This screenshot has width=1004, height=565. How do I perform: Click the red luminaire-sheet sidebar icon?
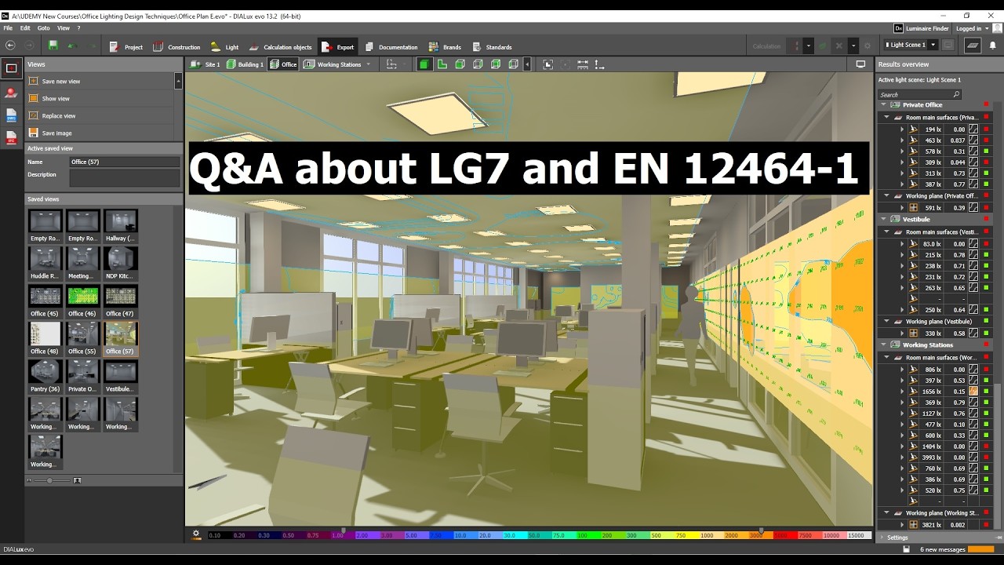coord(11,93)
